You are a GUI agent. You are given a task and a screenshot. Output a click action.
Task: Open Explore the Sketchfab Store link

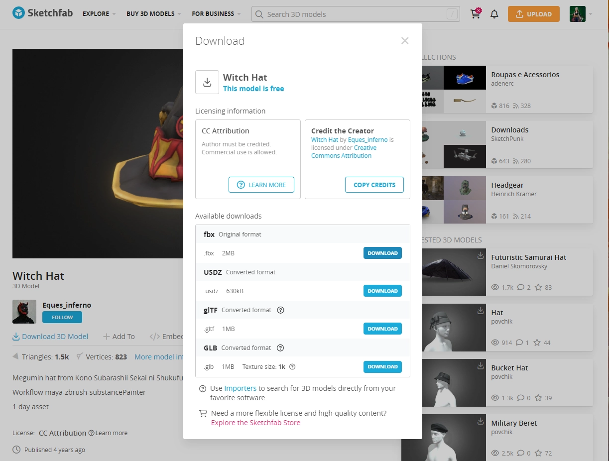255,423
